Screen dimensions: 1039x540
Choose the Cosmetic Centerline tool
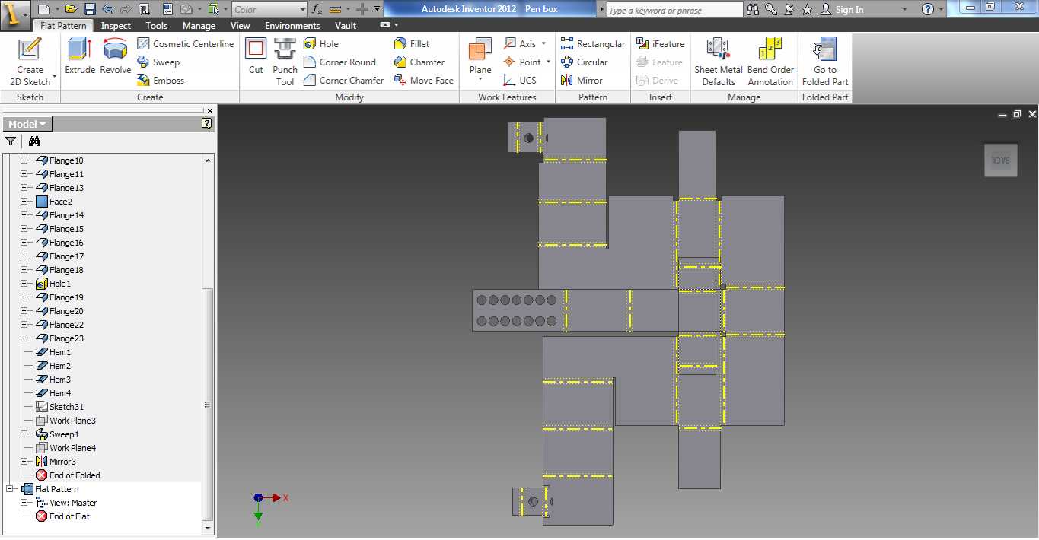click(185, 43)
